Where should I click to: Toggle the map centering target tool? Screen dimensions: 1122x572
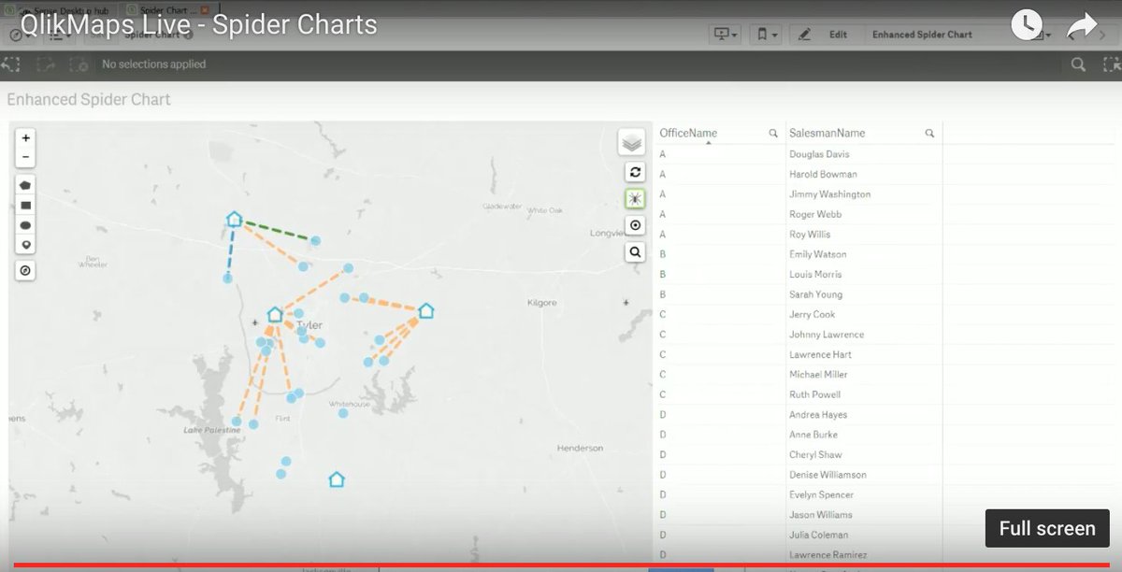pyautogui.click(x=634, y=225)
